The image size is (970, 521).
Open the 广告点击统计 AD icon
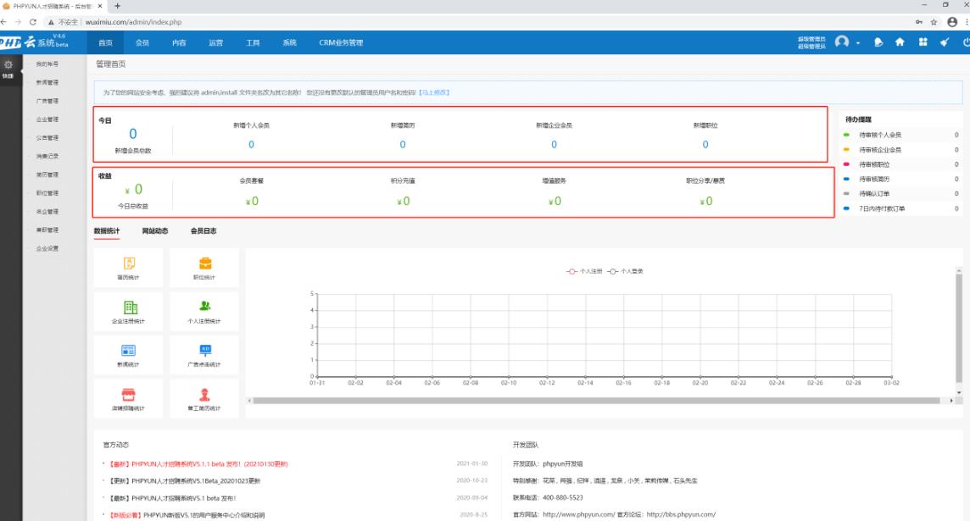(204, 351)
